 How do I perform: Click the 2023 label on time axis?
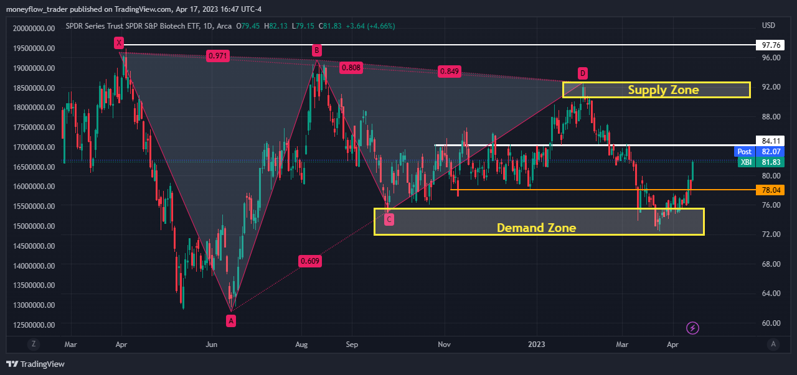point(537,344)
